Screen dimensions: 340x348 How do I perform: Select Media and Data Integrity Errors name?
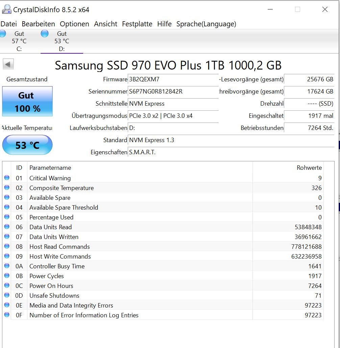(x=71, y=305)
